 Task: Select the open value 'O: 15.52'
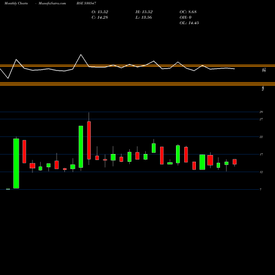point(100,12)
